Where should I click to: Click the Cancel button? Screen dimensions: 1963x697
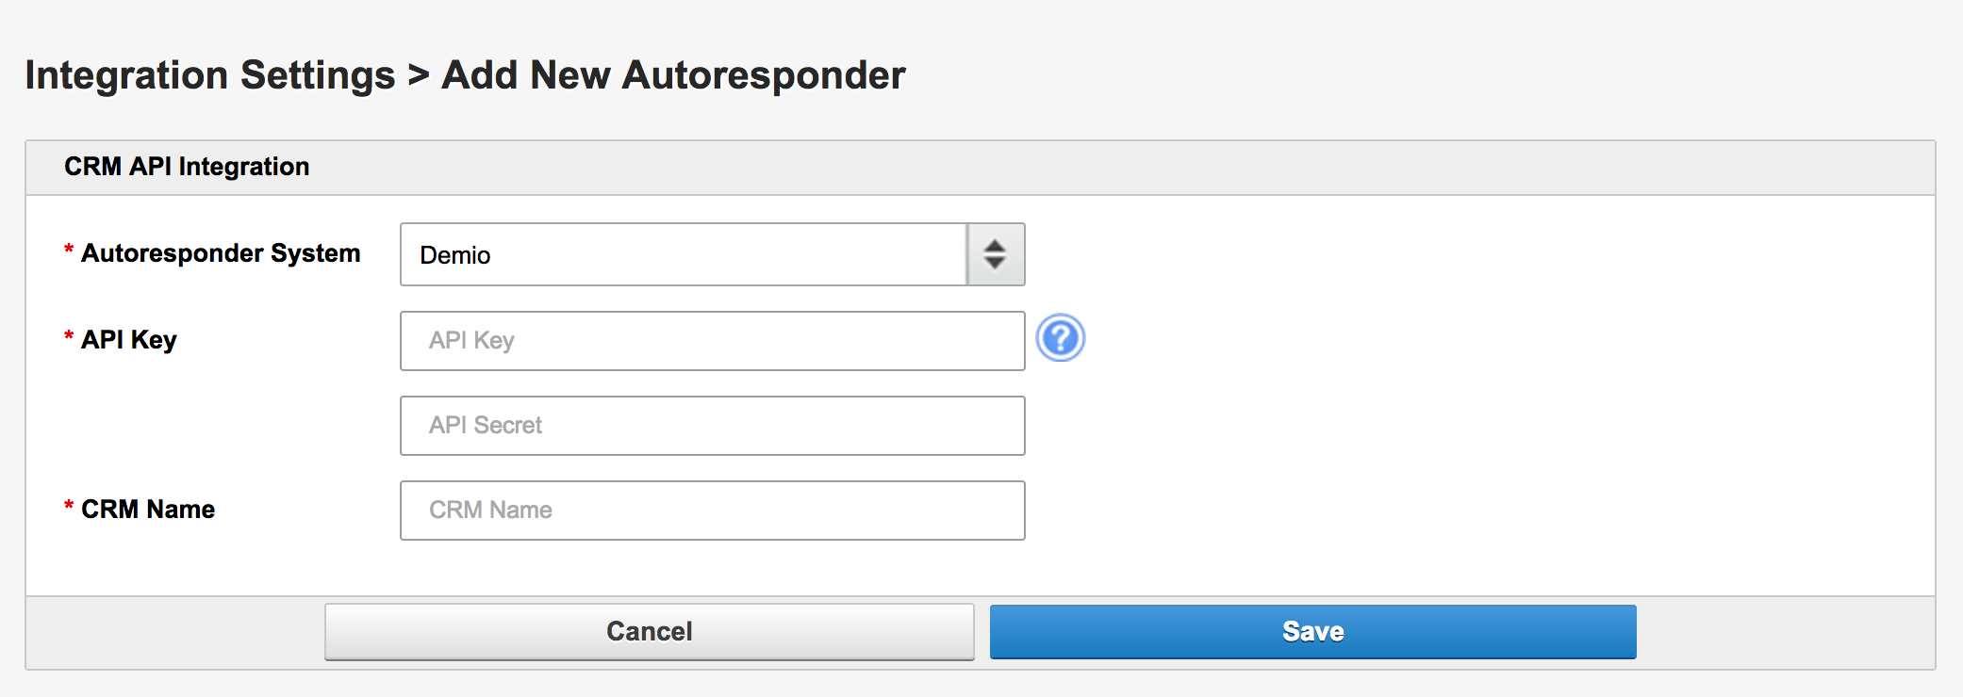click(650, 631)
